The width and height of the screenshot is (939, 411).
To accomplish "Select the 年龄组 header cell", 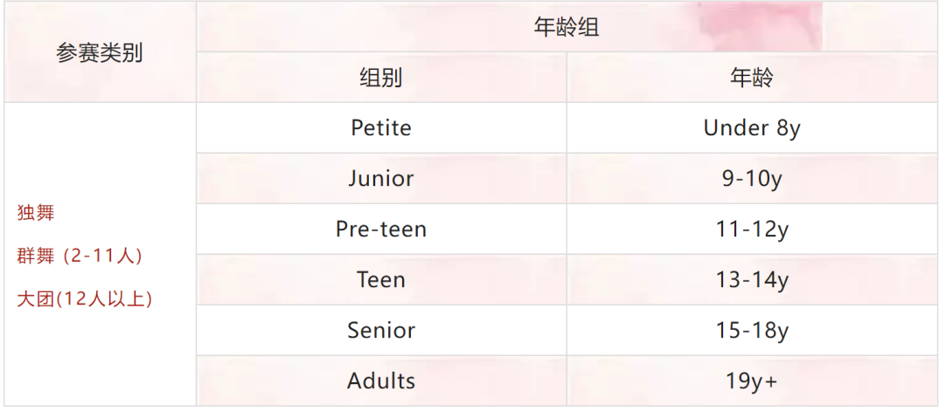I will point(567,27).
